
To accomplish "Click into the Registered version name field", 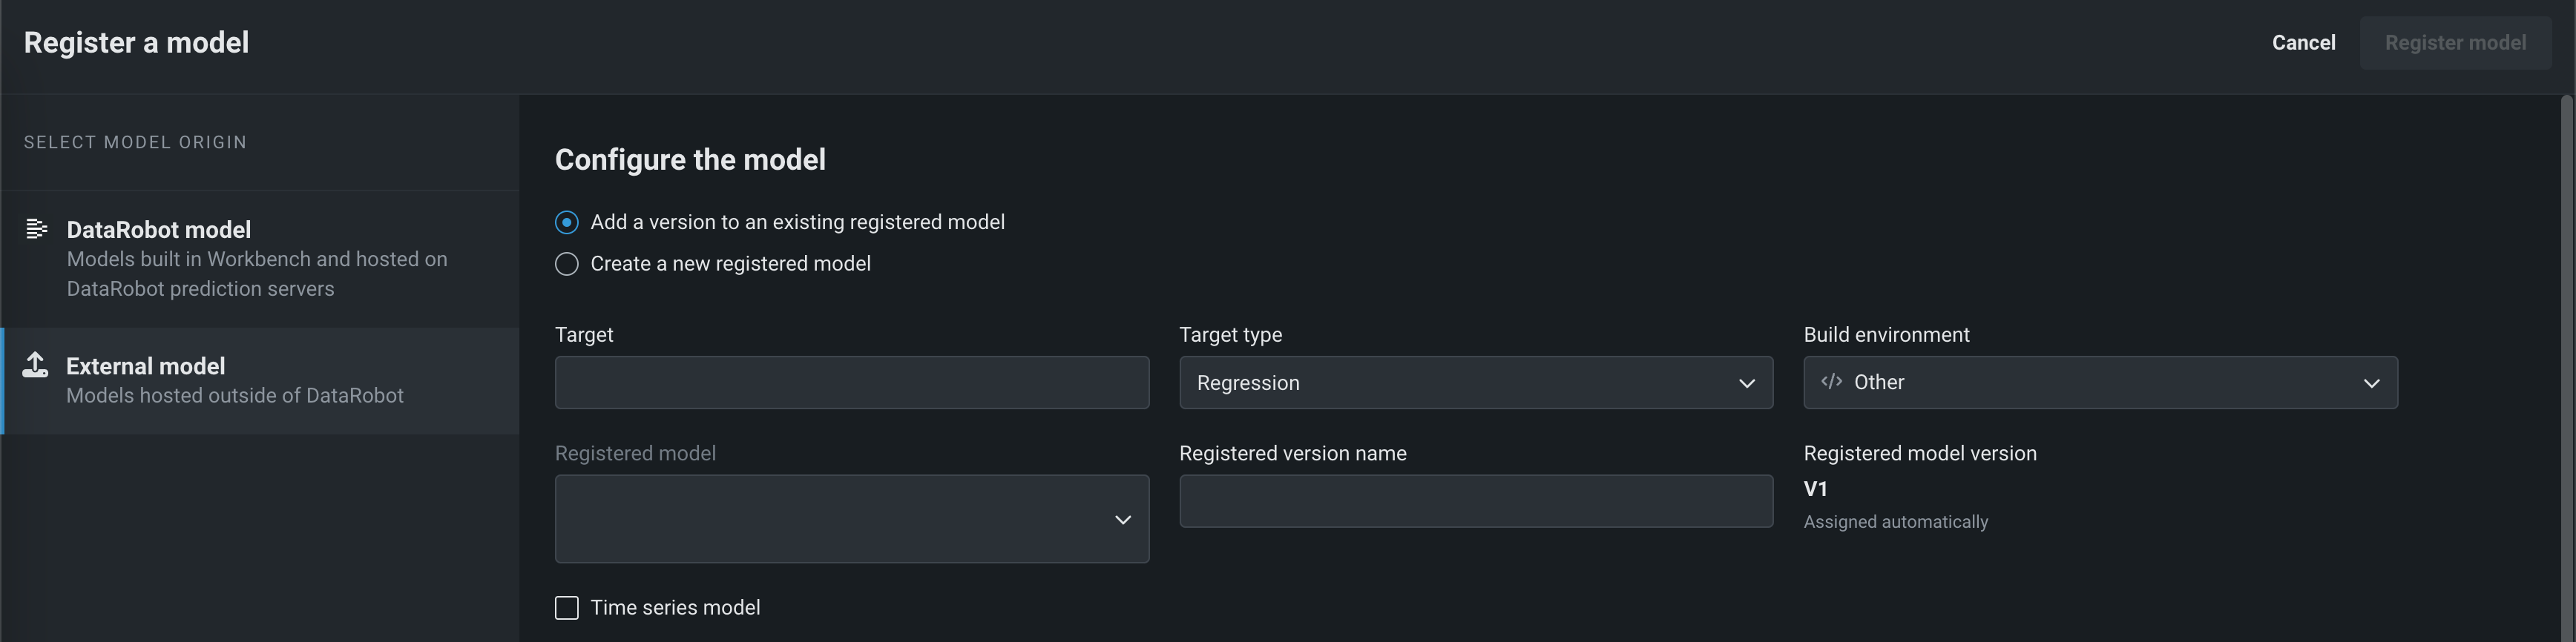I will click(x=1475, y=501).
